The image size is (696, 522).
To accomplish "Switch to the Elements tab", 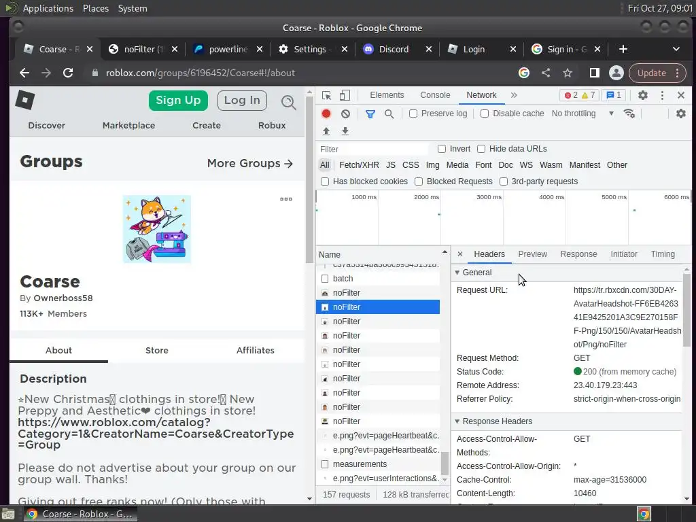I will tap(387, 95).
